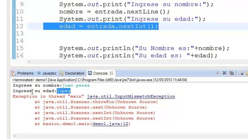Click code line 'nombre = entrada.nextLine();'
The height and width of the screenshot is (139, 248).
115,12
